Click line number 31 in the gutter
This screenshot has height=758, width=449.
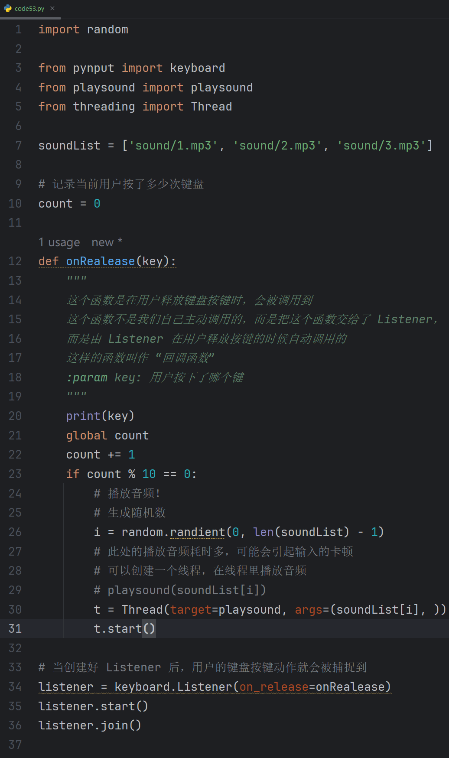[x=15, y=628]
